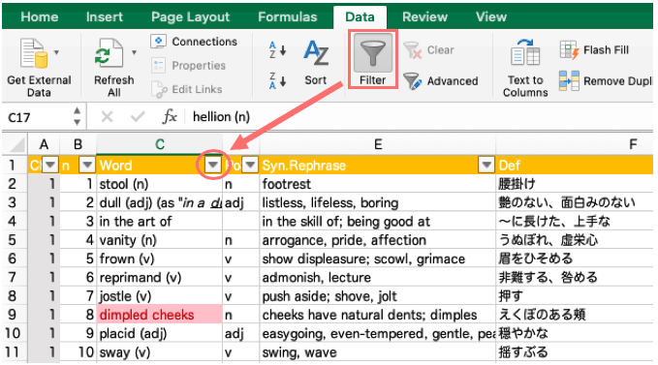658x365 pixels.
Task: Click cell 'stool (n)'
Action: tap(160, 184)
